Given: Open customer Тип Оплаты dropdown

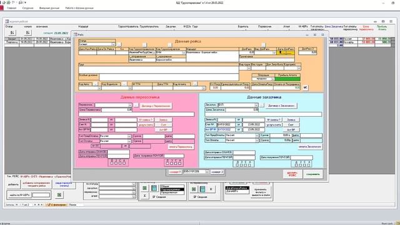Looking at the screenshot, I should pyautogui.click(x=257, y=140).
